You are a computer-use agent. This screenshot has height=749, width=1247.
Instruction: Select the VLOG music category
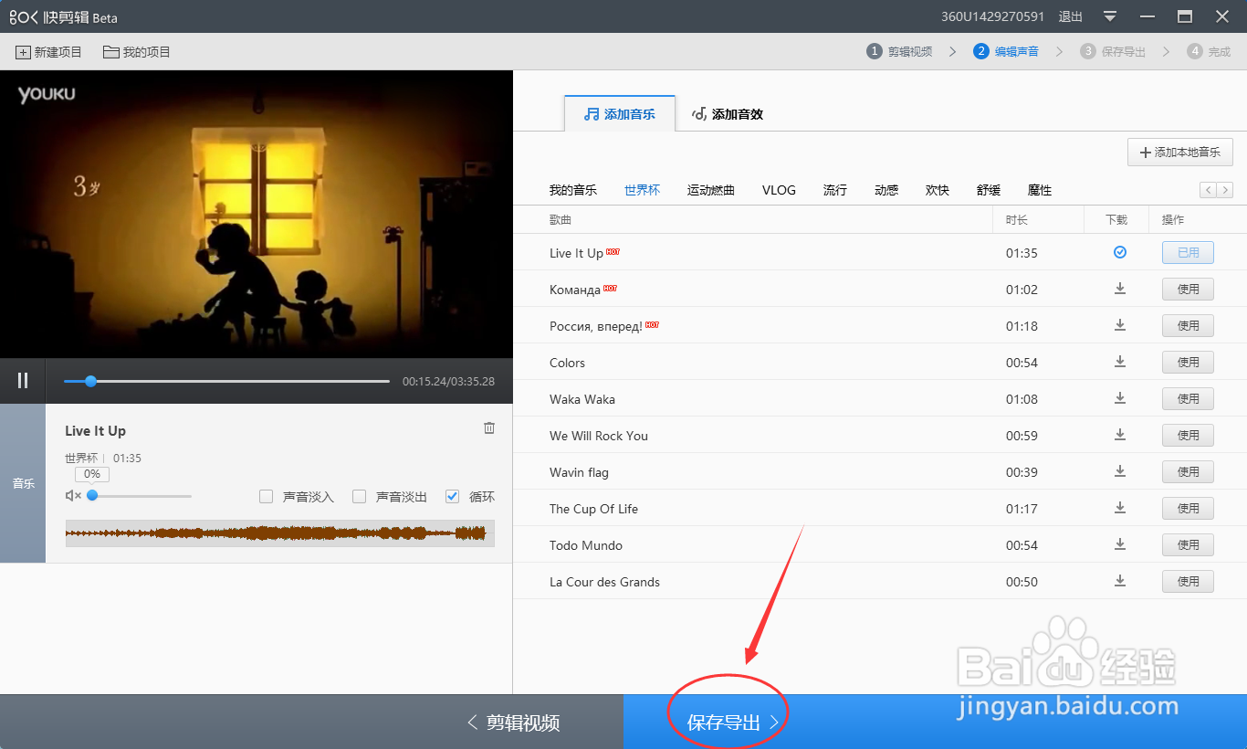click(779, 190)
